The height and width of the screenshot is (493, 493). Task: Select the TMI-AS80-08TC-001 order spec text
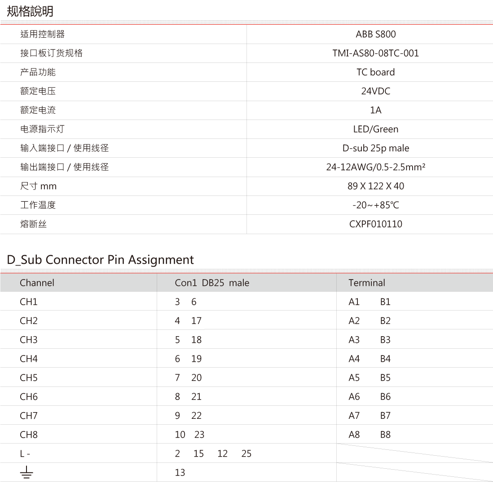pos(375,53)
